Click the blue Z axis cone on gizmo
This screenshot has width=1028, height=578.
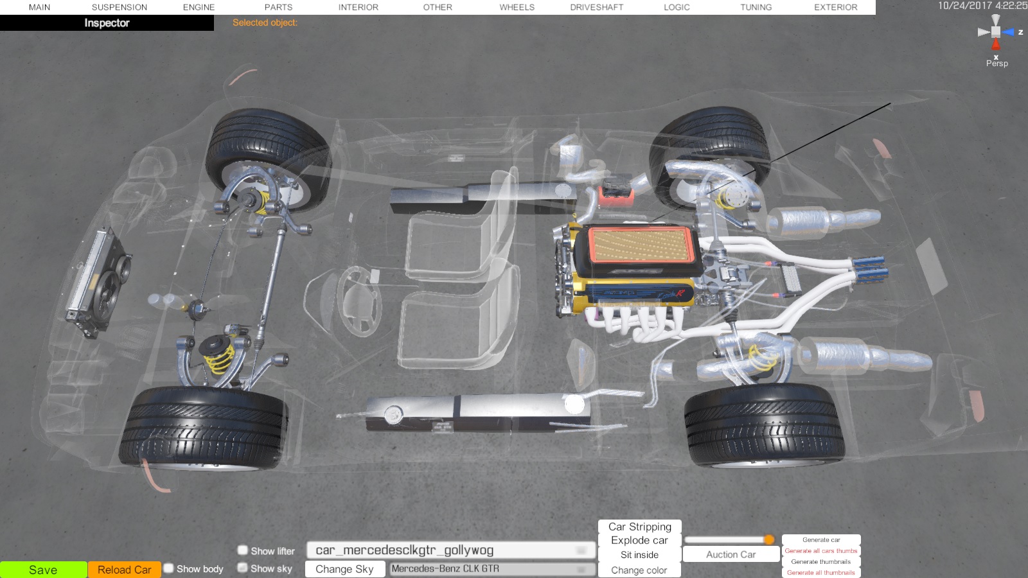pyautogui.click(x=1009, y=32)
